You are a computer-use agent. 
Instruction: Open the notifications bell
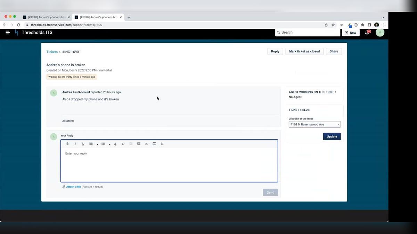(367, 32)
